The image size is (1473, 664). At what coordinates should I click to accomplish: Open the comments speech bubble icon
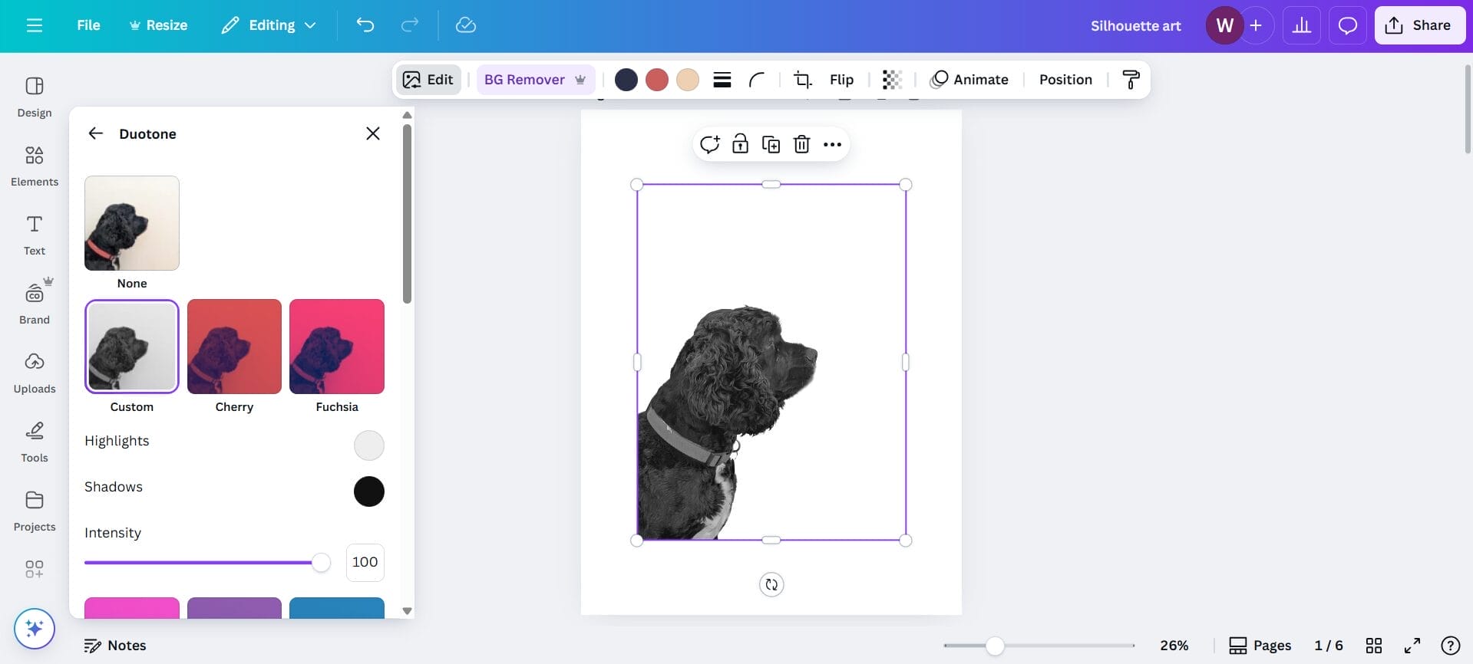(x=1347, y=25)
